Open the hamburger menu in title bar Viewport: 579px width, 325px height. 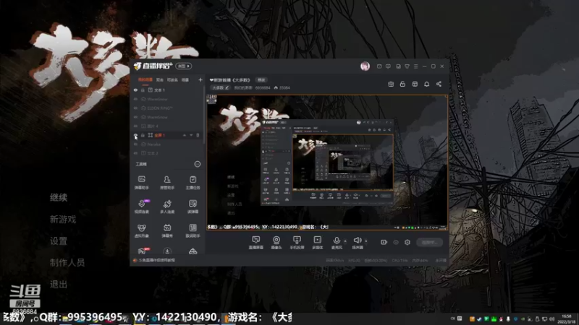(x=415, y=66)
